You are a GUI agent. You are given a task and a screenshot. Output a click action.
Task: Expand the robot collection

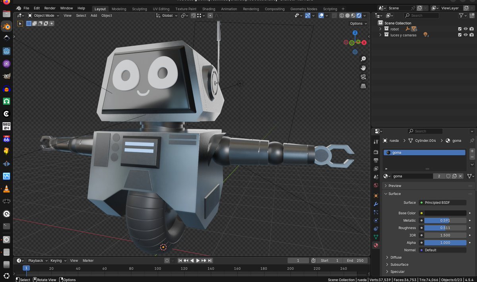pyautogui.click(x=380, y=29)
